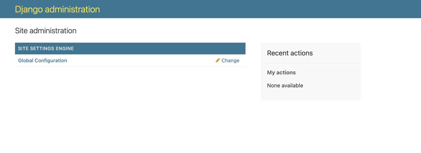Edit Global Configuration via the pencil icon
Image resolution: width=421 pixels, height=153 pixels.
click(218, 60)
